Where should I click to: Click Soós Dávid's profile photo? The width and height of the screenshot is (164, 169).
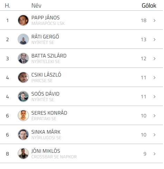23,96
